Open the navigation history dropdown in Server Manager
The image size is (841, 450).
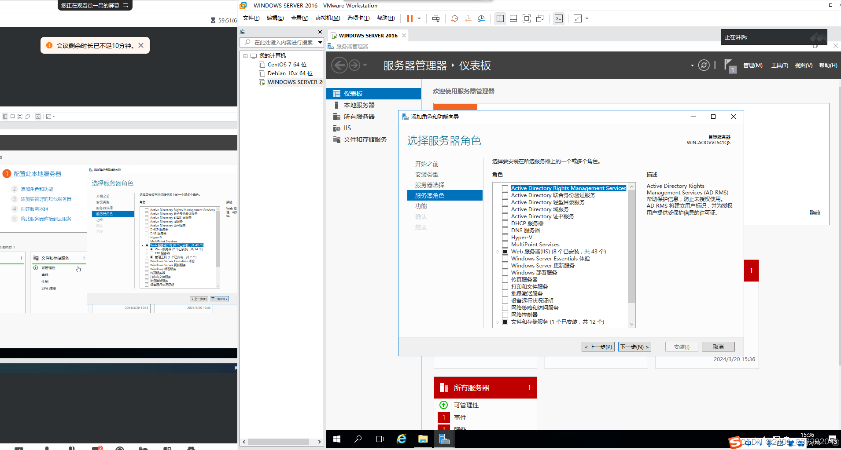pos(365,66)
